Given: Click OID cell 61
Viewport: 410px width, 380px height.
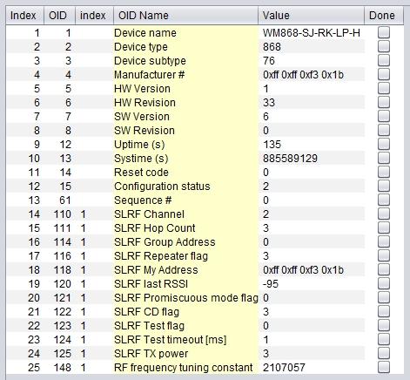Looking at the screenshot, I should pos(60,200).
